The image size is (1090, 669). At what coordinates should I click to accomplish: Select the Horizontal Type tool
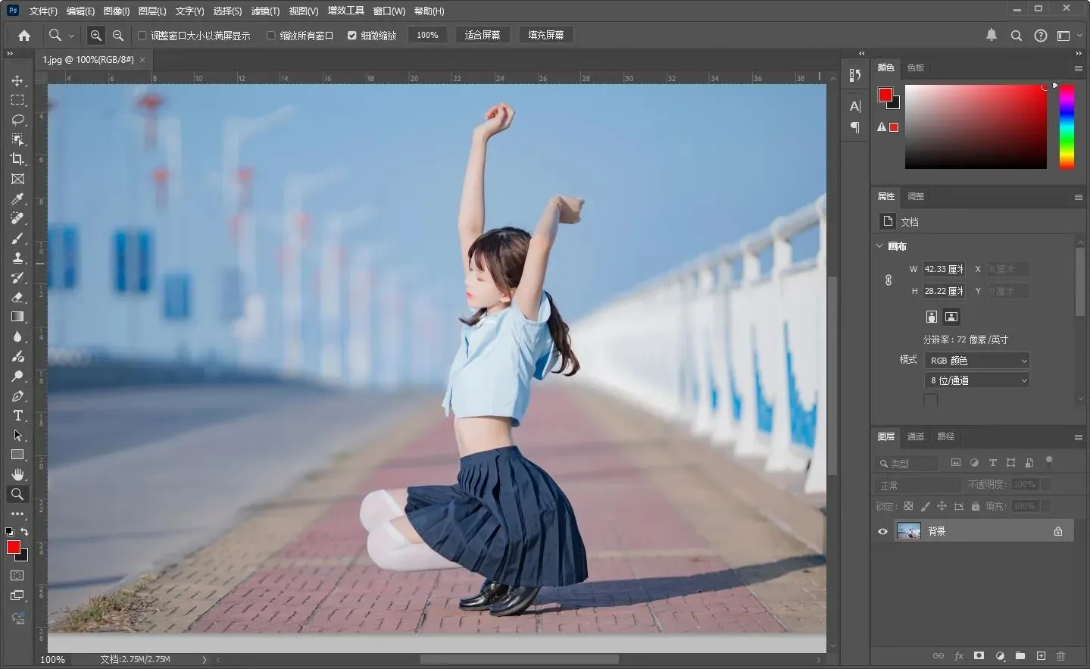click(17, 415)
